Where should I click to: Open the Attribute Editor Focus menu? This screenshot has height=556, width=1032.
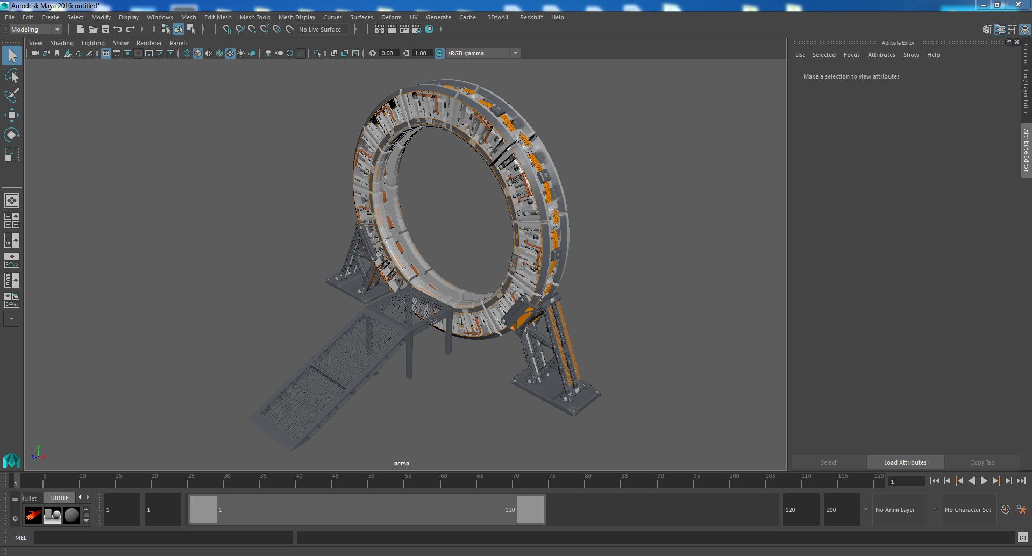(851, 55)
